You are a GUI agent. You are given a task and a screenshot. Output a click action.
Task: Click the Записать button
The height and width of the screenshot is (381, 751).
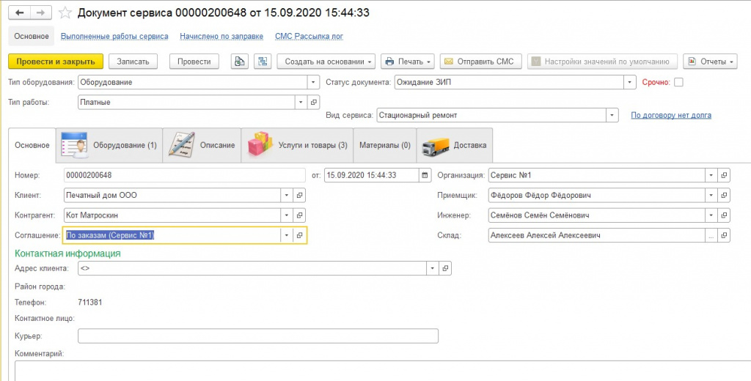[x=133, y=62]
